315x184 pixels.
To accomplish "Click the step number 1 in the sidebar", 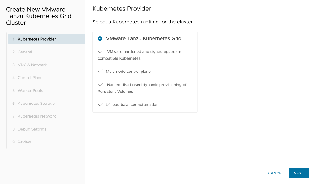I will pos(13,39).
